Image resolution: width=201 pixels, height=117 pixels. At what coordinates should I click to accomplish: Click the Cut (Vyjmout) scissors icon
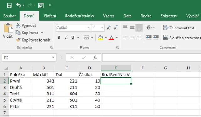tap(18, 25)
